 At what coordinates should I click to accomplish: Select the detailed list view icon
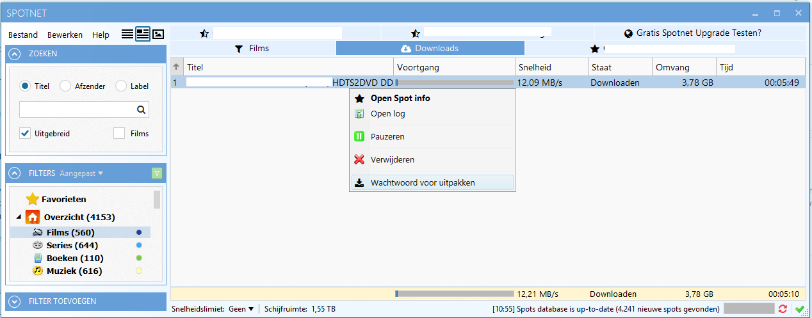(x=142, y=34)
